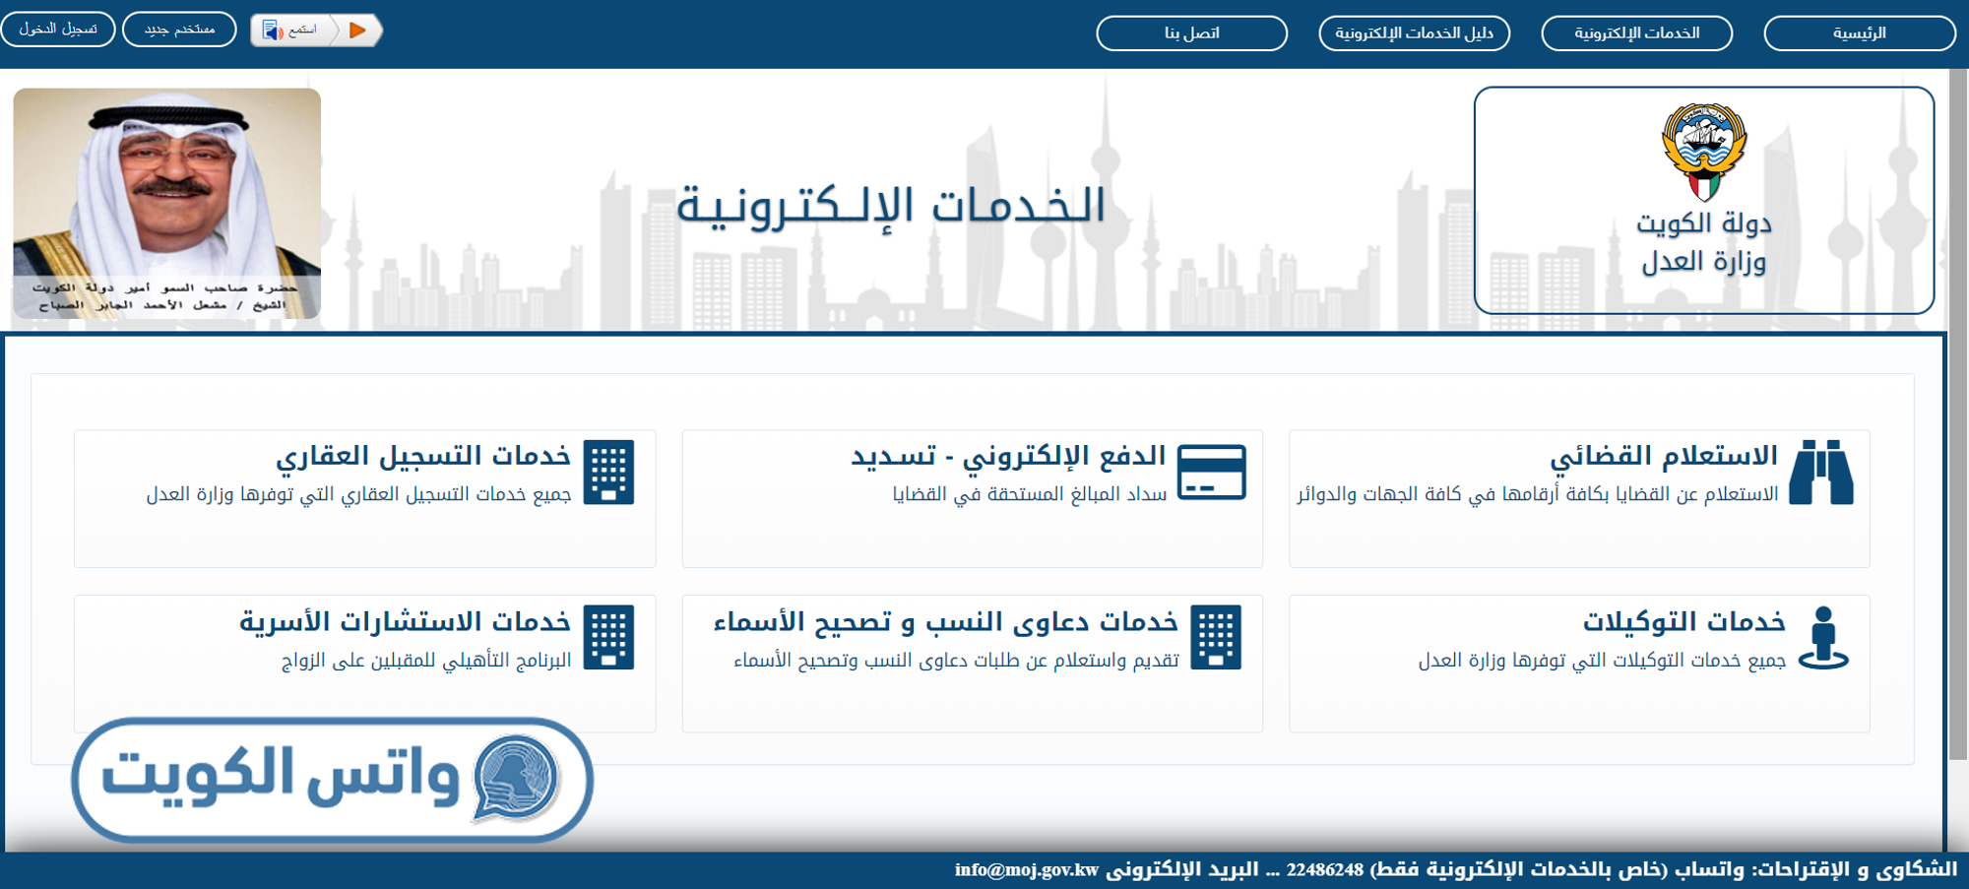Click the binoculars icon for judicial inquiry
The width and height of the screenshot is (1969, 889).
click(1820, 473)
